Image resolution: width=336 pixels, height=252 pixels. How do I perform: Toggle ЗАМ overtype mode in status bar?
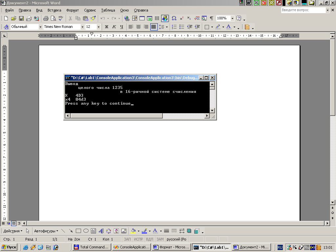pyautogui.click(x=160, y=239)
